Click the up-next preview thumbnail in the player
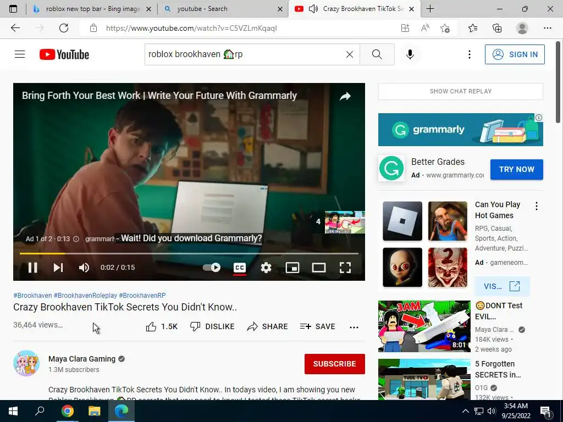 point(345,222)
